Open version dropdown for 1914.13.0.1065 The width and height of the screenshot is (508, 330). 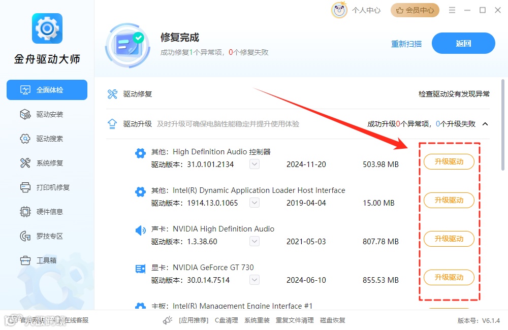click(x=255, y=203)
